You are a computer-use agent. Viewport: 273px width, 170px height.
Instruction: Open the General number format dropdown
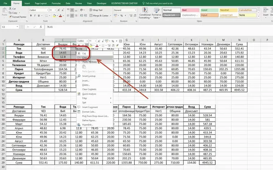tap(136, 10)
